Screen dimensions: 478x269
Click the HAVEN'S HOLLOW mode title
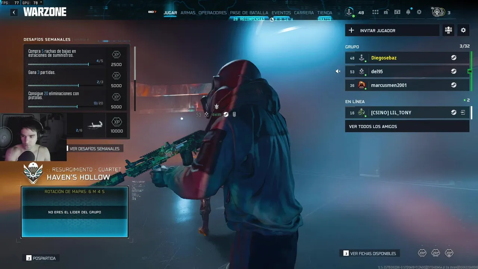[x=78, y=177]
